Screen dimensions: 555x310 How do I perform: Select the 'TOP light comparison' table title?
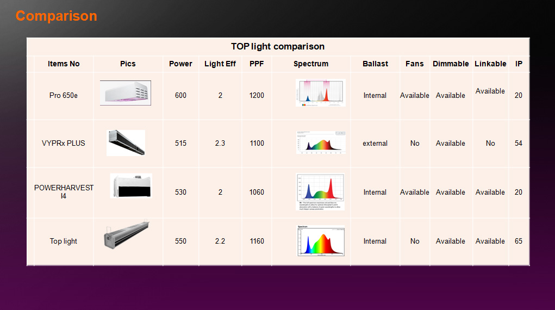[x=278, y=46]
